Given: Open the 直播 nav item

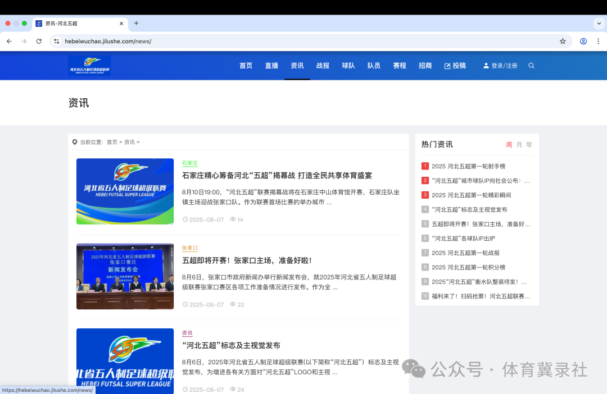Looking at the screenshot, I should [x=272, y=66].
